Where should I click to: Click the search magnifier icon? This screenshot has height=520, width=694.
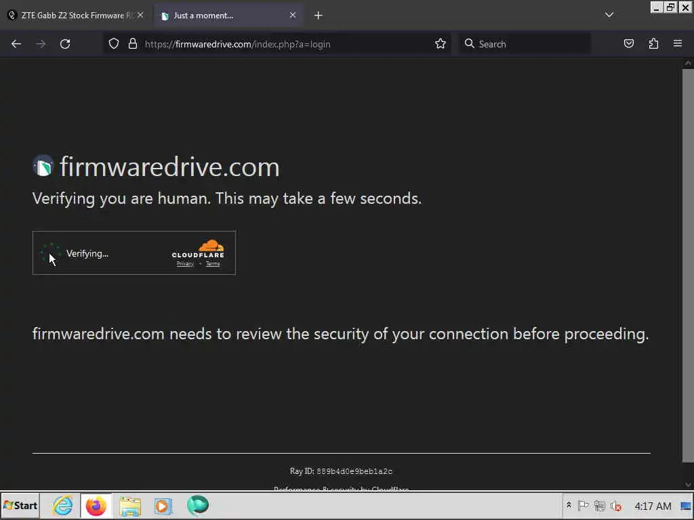pos(469,44)
